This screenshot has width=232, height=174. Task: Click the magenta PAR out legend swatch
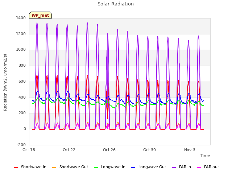pyautogui.click(x=199, y=167)
